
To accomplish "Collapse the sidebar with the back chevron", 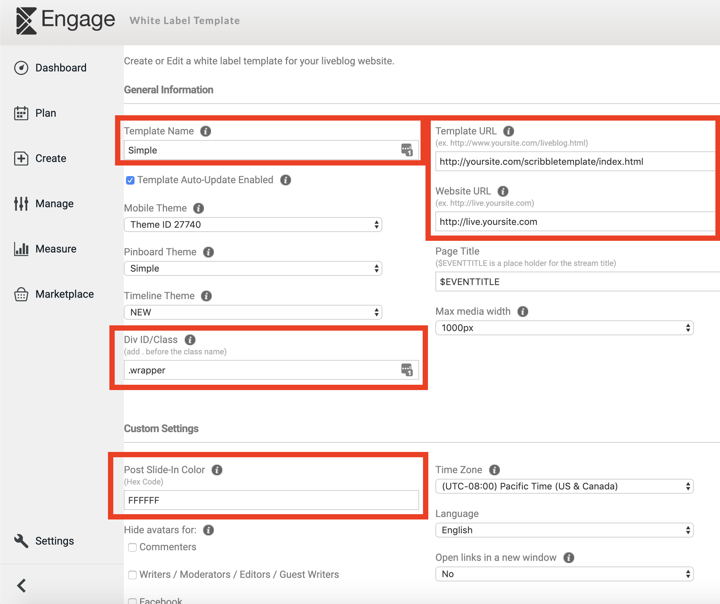I will pos(22,585).
